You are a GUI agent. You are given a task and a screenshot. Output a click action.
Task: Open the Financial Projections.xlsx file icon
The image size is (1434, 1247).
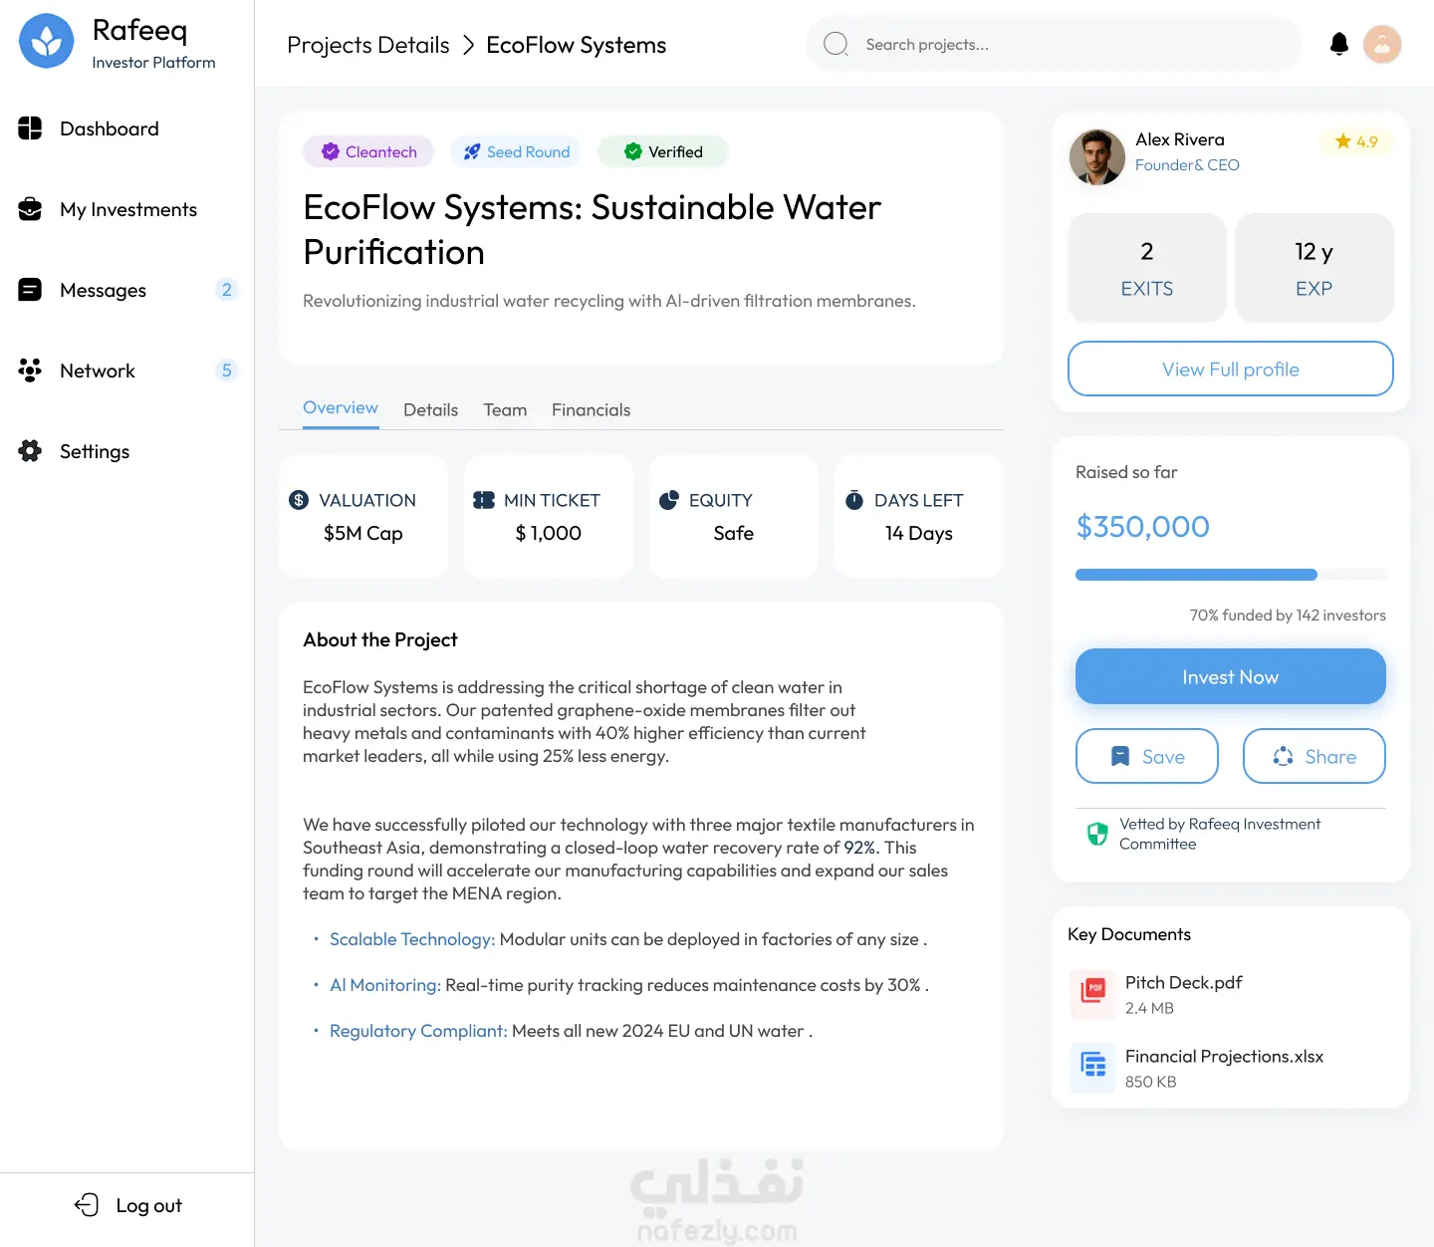[x=1093, y=1067]
